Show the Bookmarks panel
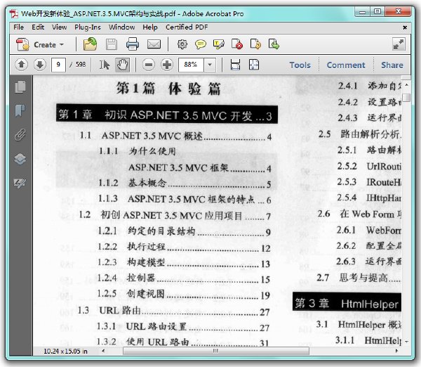 pyautogui.click(x=20, y=110)
